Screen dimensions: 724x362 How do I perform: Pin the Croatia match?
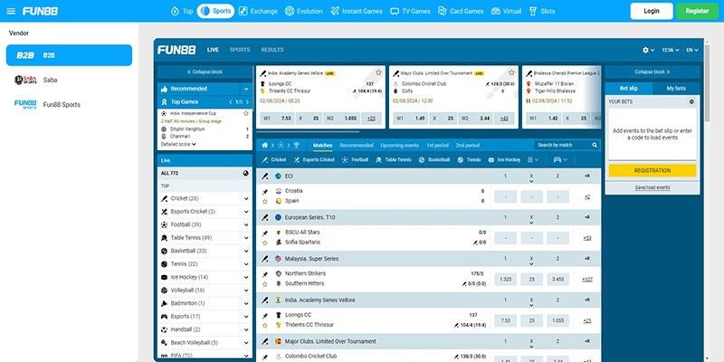pos(265,192)
